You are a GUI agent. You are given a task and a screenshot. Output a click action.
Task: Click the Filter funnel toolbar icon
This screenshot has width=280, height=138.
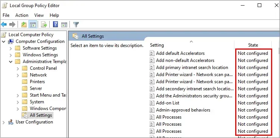pos(76,24)
